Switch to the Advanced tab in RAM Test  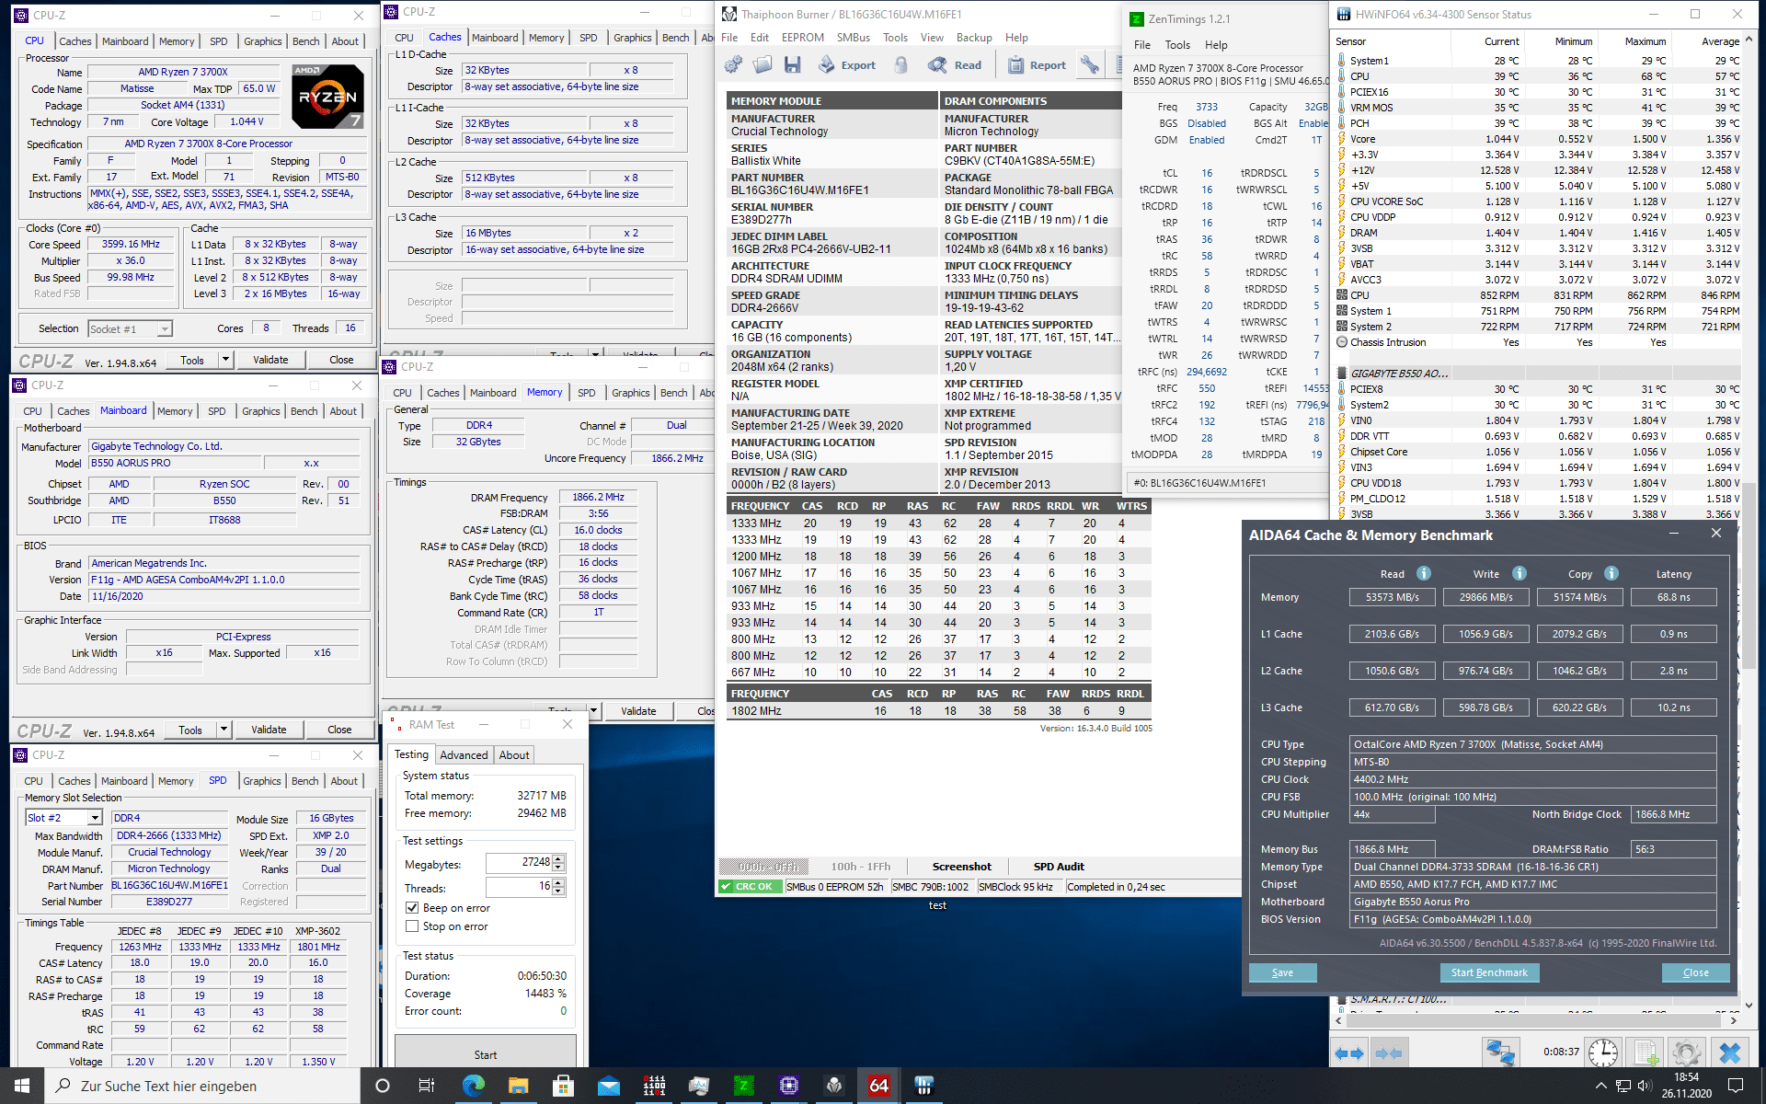[x=464, y=755]
